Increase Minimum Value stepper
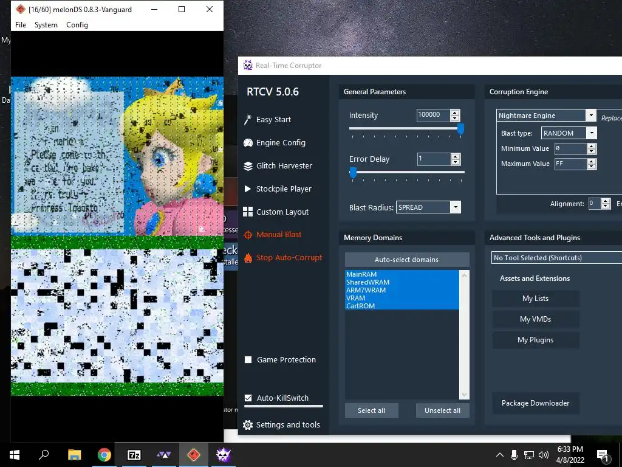This screenshot has width=622, height=467. 592,146
